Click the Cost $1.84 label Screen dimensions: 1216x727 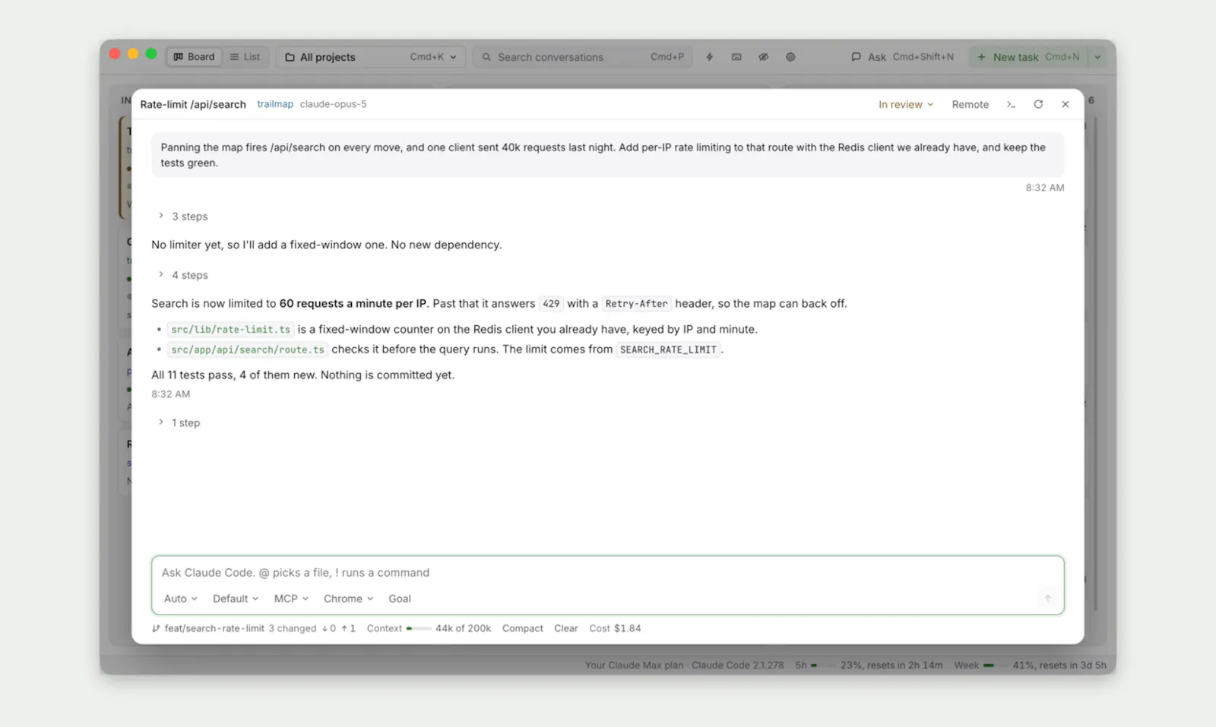tap(615, 628)
